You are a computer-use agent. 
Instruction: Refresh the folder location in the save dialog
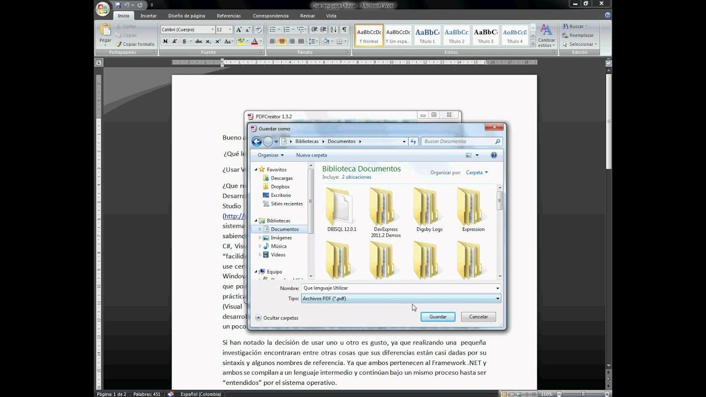click(413, 142)
